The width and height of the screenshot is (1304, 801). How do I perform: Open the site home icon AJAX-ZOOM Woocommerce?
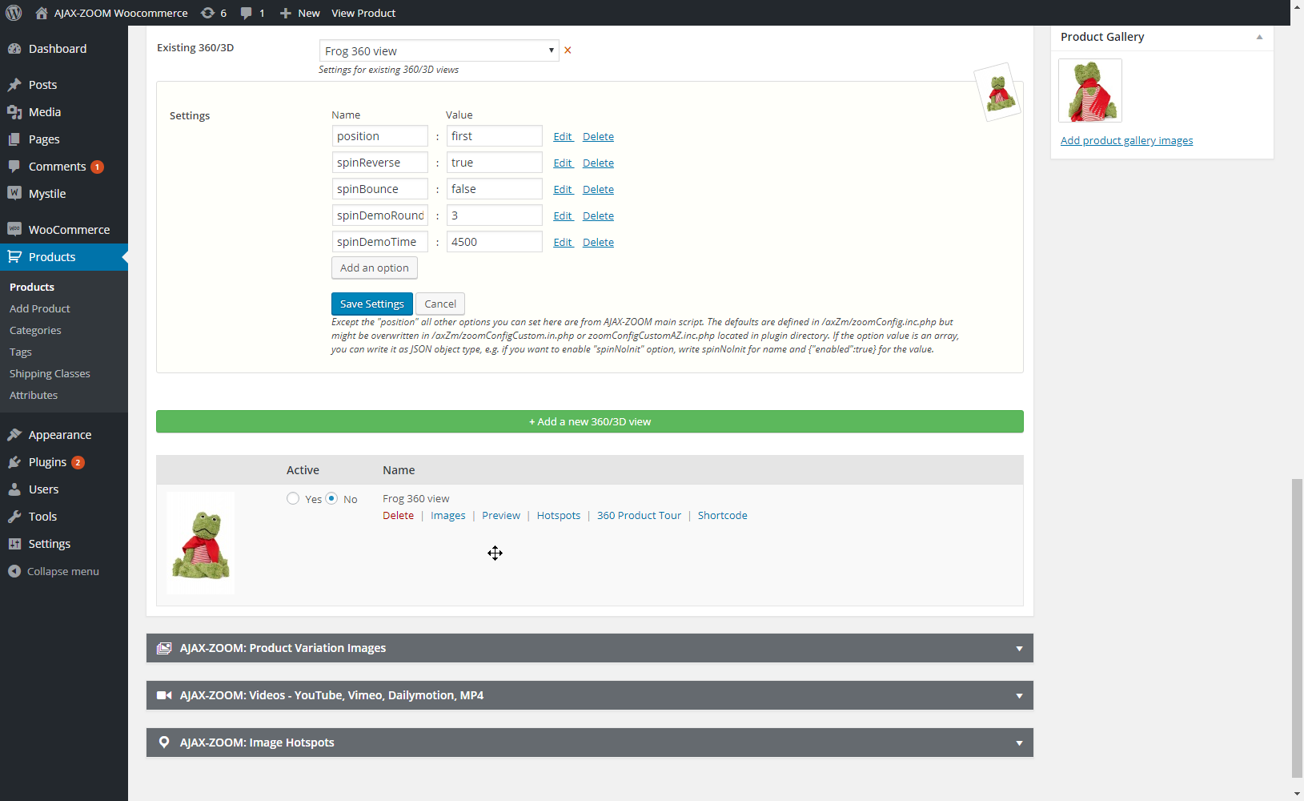42,13
